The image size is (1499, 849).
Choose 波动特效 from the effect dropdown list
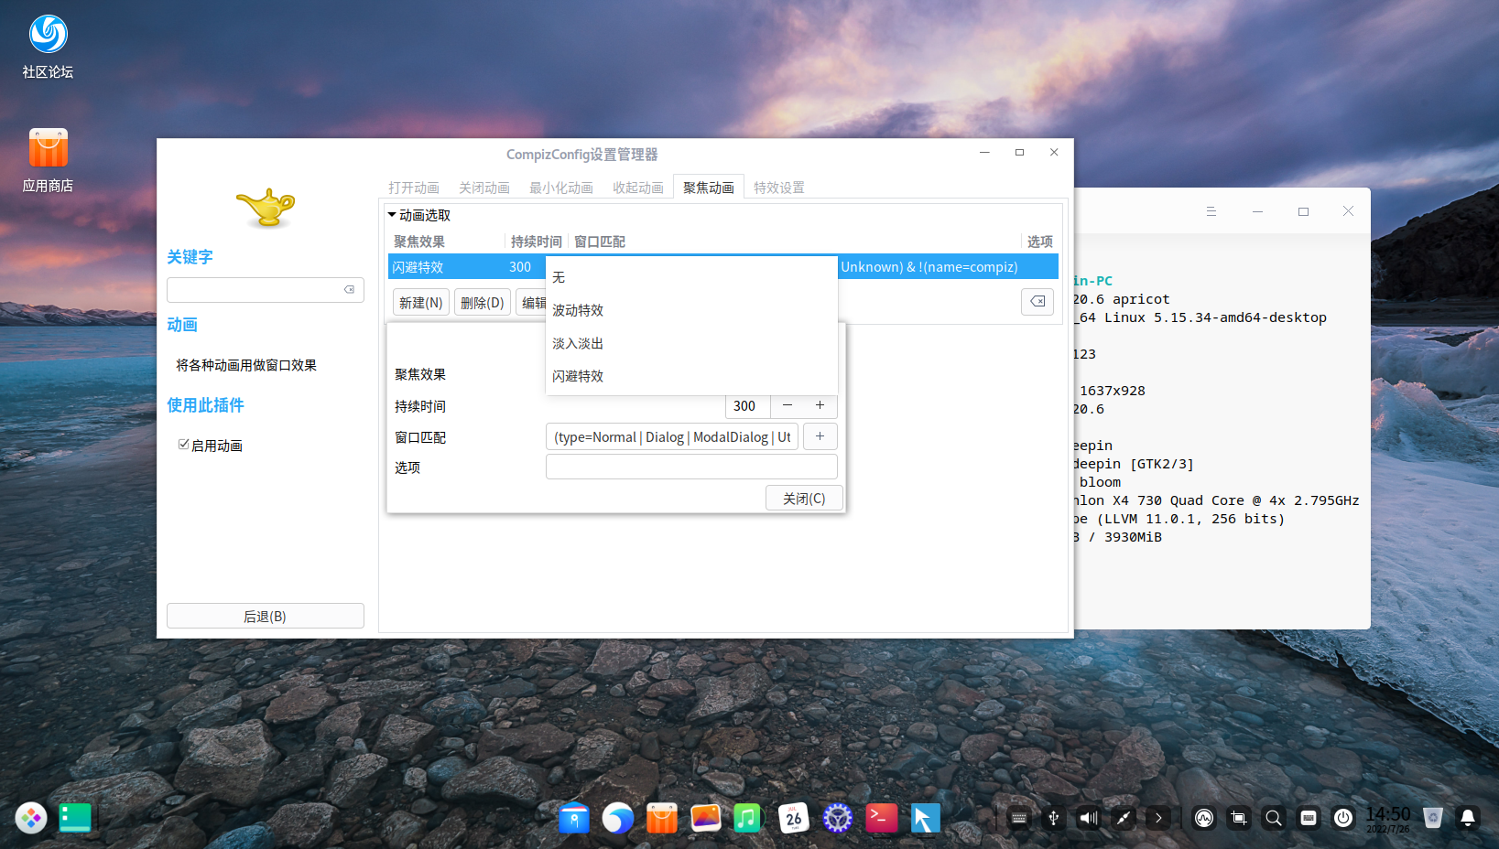pyautogui.click(x=691, y=310)
